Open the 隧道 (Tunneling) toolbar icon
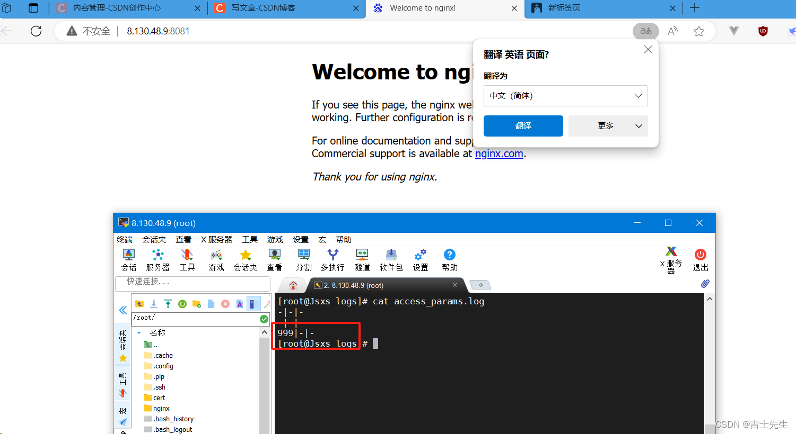 click(x=362, y=260)
